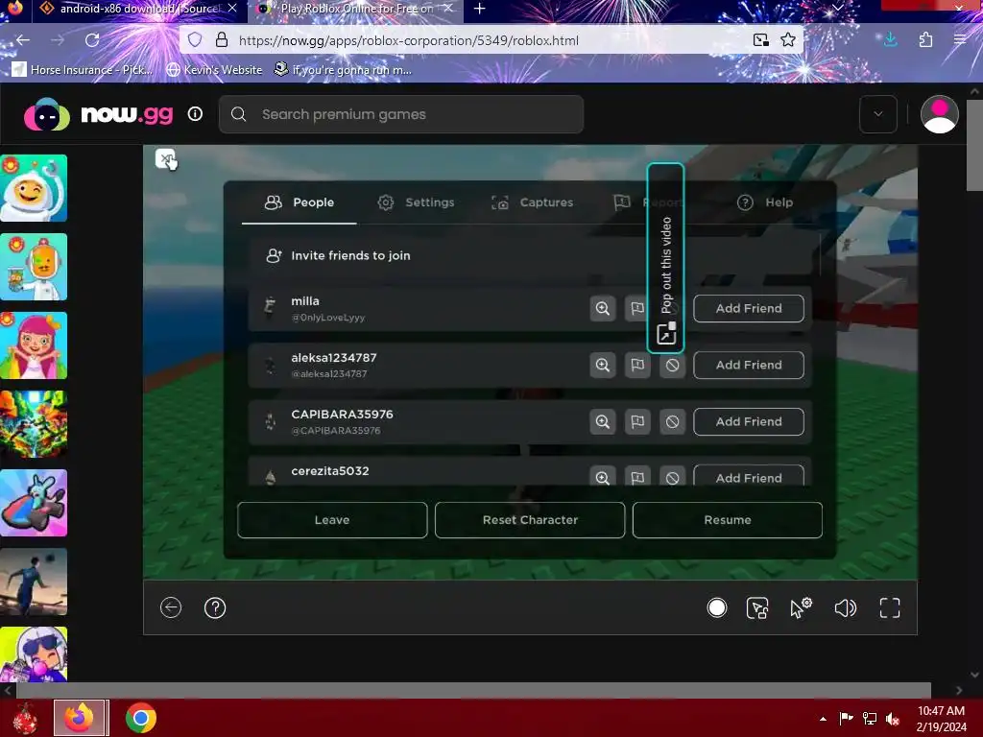
Task: Switch to android-x86 download tab
Action: click(139, 9)
